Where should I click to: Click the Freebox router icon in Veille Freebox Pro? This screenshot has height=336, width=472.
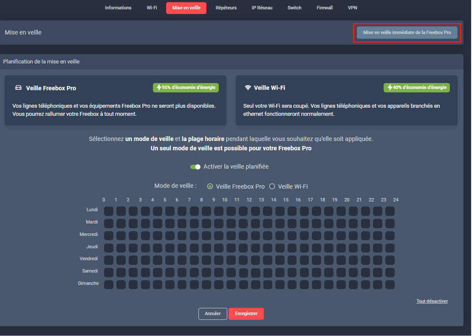pyautogui.click(x=18, y=88)
